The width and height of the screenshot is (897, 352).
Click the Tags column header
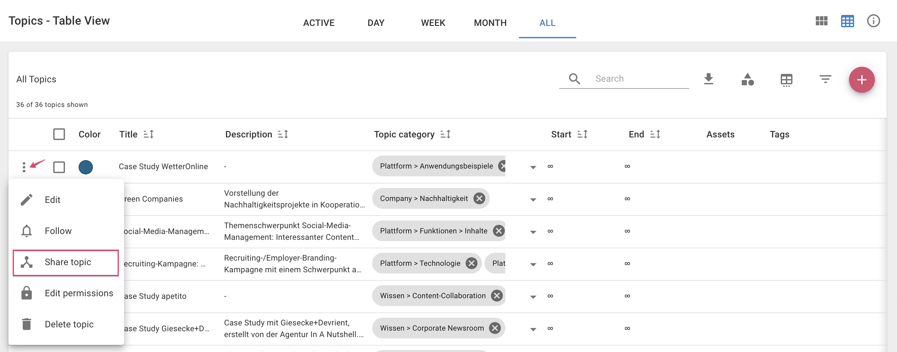coord(779,135)
